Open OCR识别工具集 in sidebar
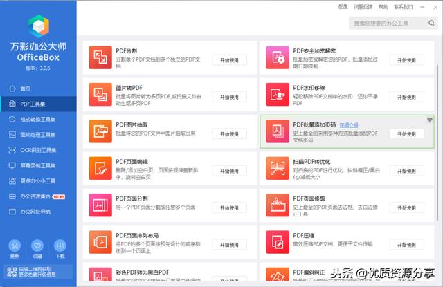 [38, 150]
